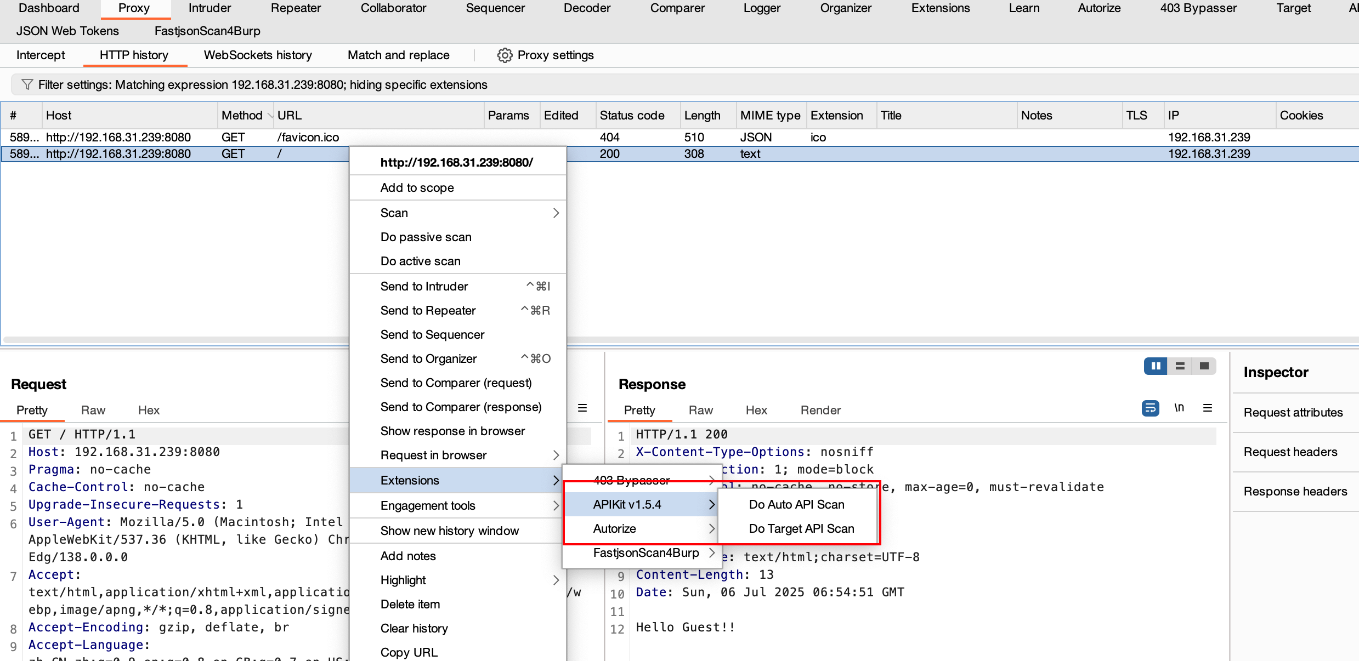Open 403 Bypasser extension submenu
The image size is (1359, 661).
tap(641, 480)
